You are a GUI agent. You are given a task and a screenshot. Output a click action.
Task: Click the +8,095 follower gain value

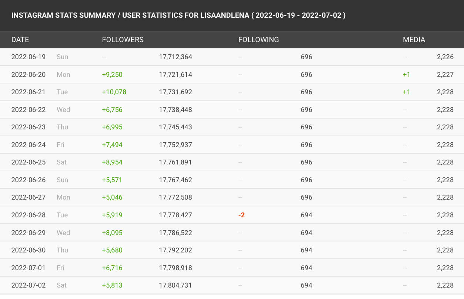[112, 233]
